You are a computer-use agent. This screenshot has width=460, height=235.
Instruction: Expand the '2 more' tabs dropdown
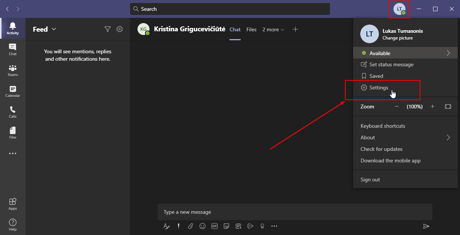click(x=274, y=29)
